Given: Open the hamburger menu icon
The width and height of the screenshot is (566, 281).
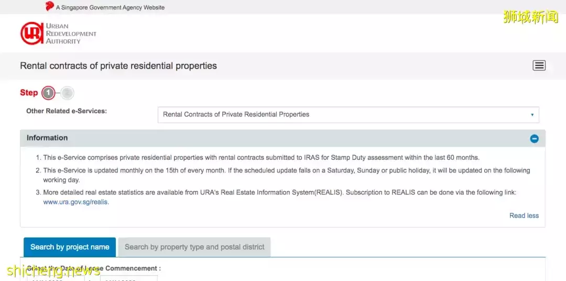Looking at the screenshot, I should tap(539, 66).
